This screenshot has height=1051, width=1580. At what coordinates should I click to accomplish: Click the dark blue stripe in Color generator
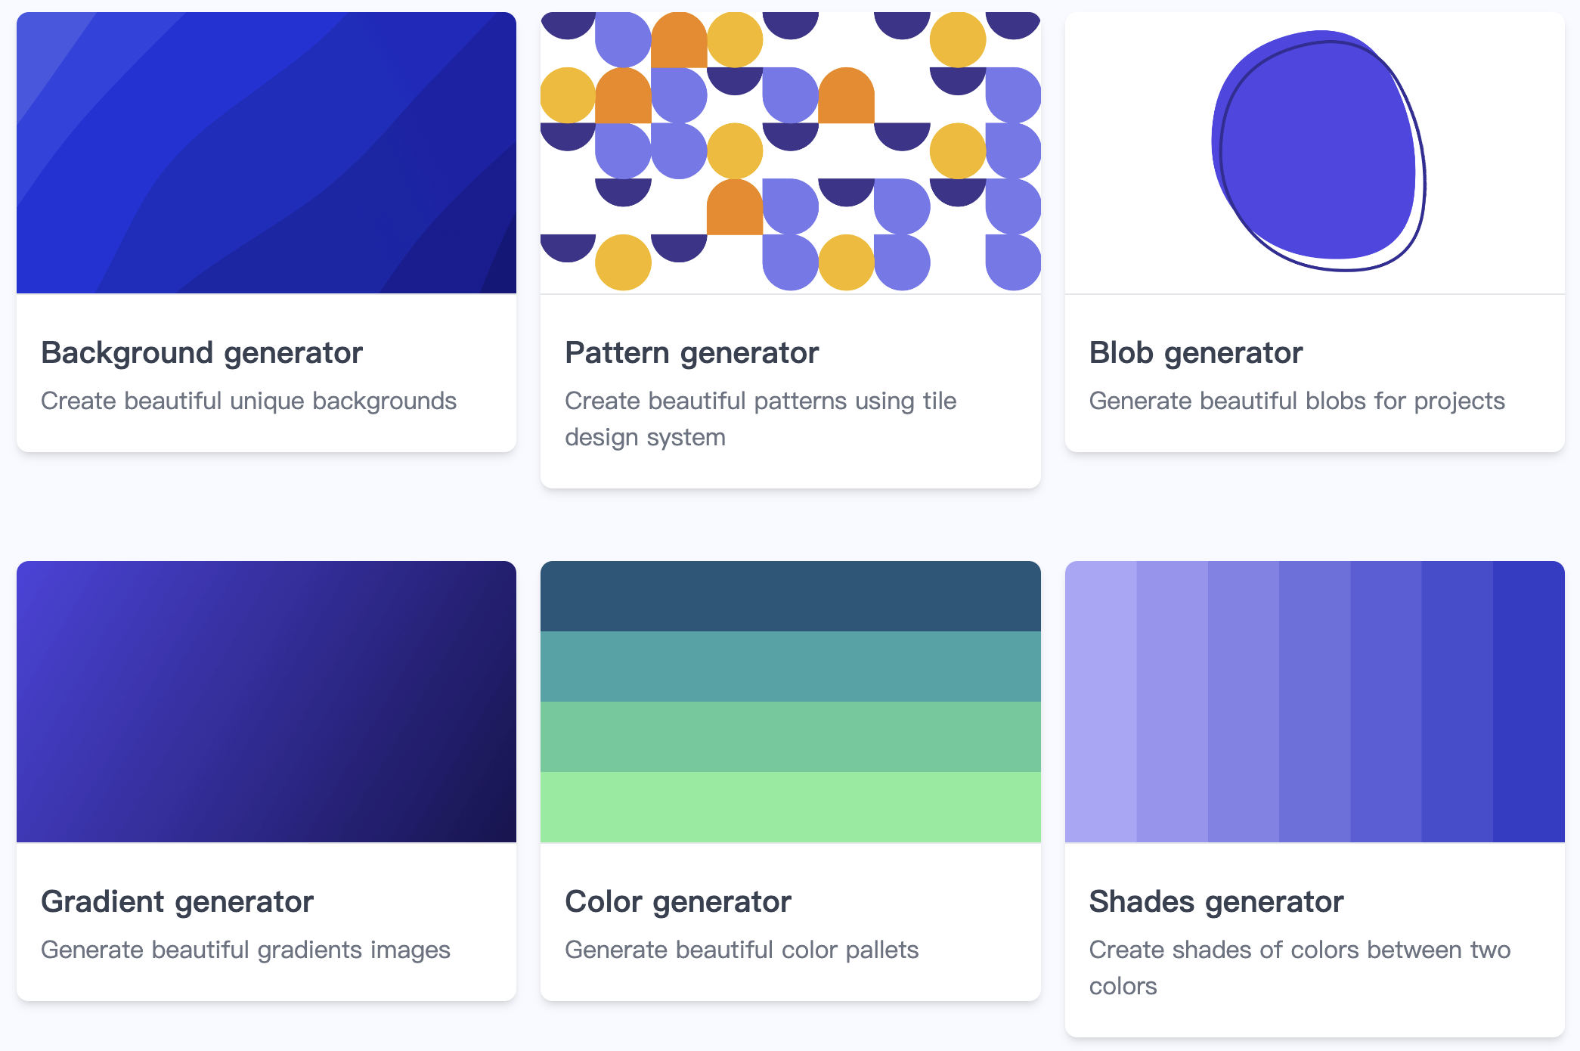pyautogui.click(x=790, y=596)
